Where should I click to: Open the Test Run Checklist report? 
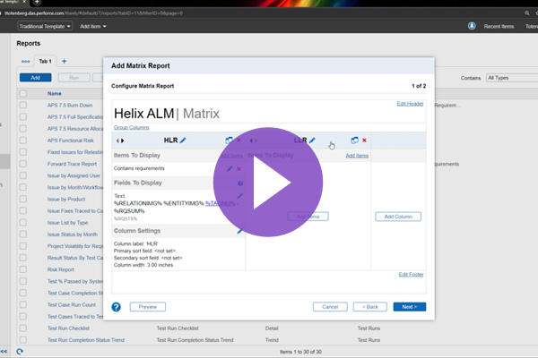click(69, 328)
